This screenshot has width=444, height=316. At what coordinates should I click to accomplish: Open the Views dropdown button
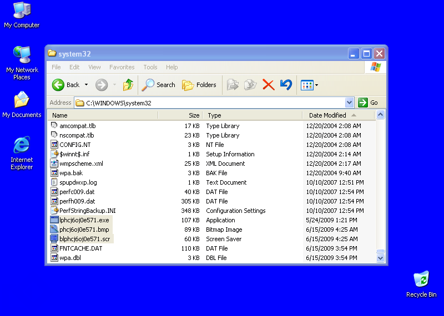point(310,85)
